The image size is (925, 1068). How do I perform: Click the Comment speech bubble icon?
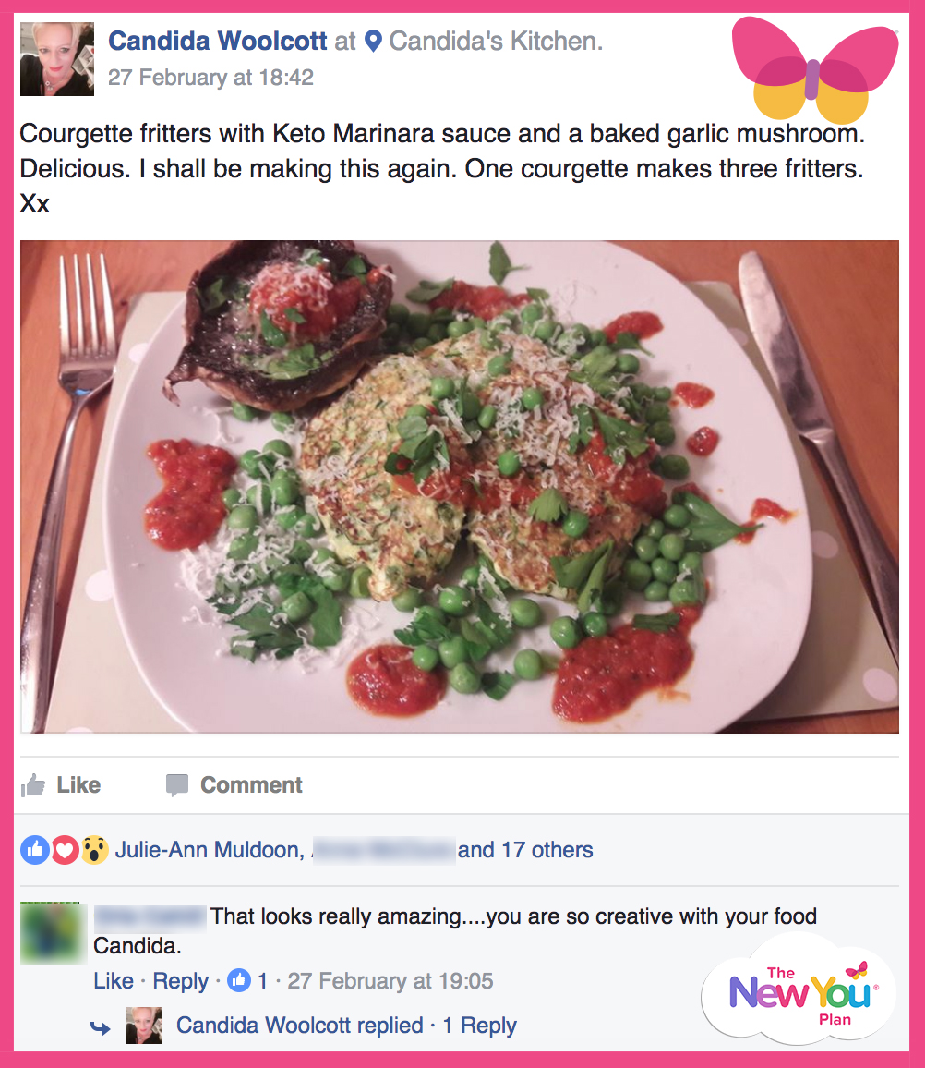[x=177, y=785]
